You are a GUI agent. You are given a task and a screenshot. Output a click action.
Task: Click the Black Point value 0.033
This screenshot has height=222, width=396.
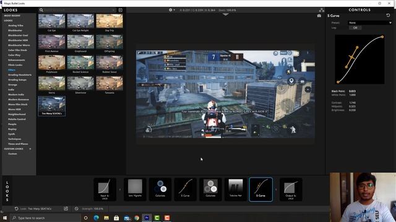[352, 91]
